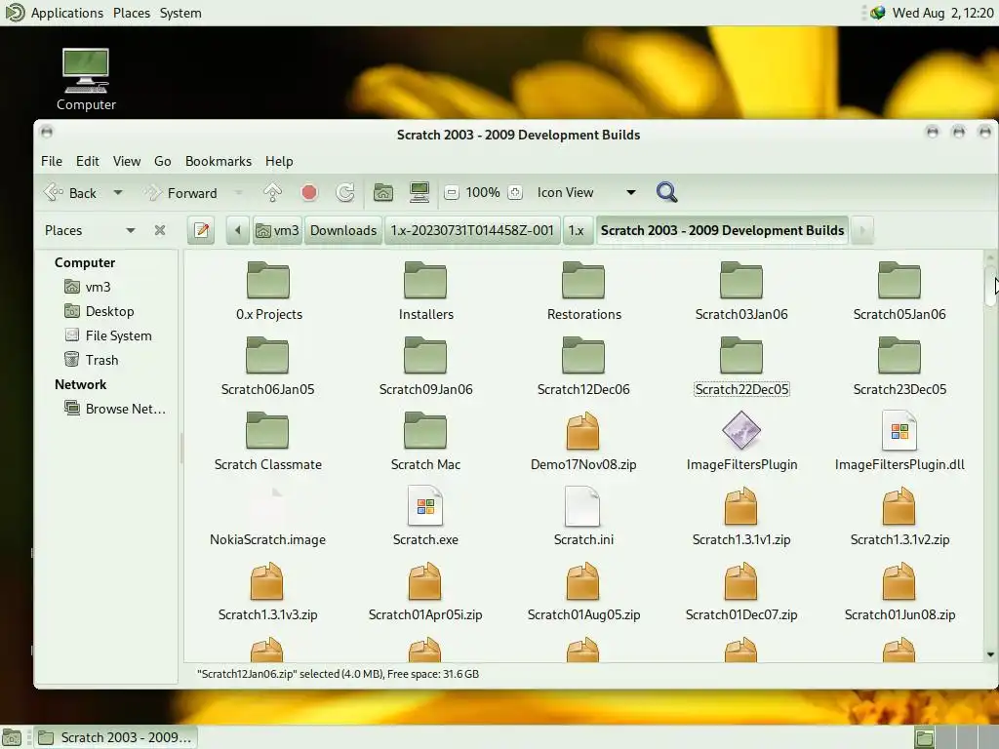The width and height of the screenshot is (999, 749).
Task: Open the Icon View mode dropdown
Action: pos(586,192)
